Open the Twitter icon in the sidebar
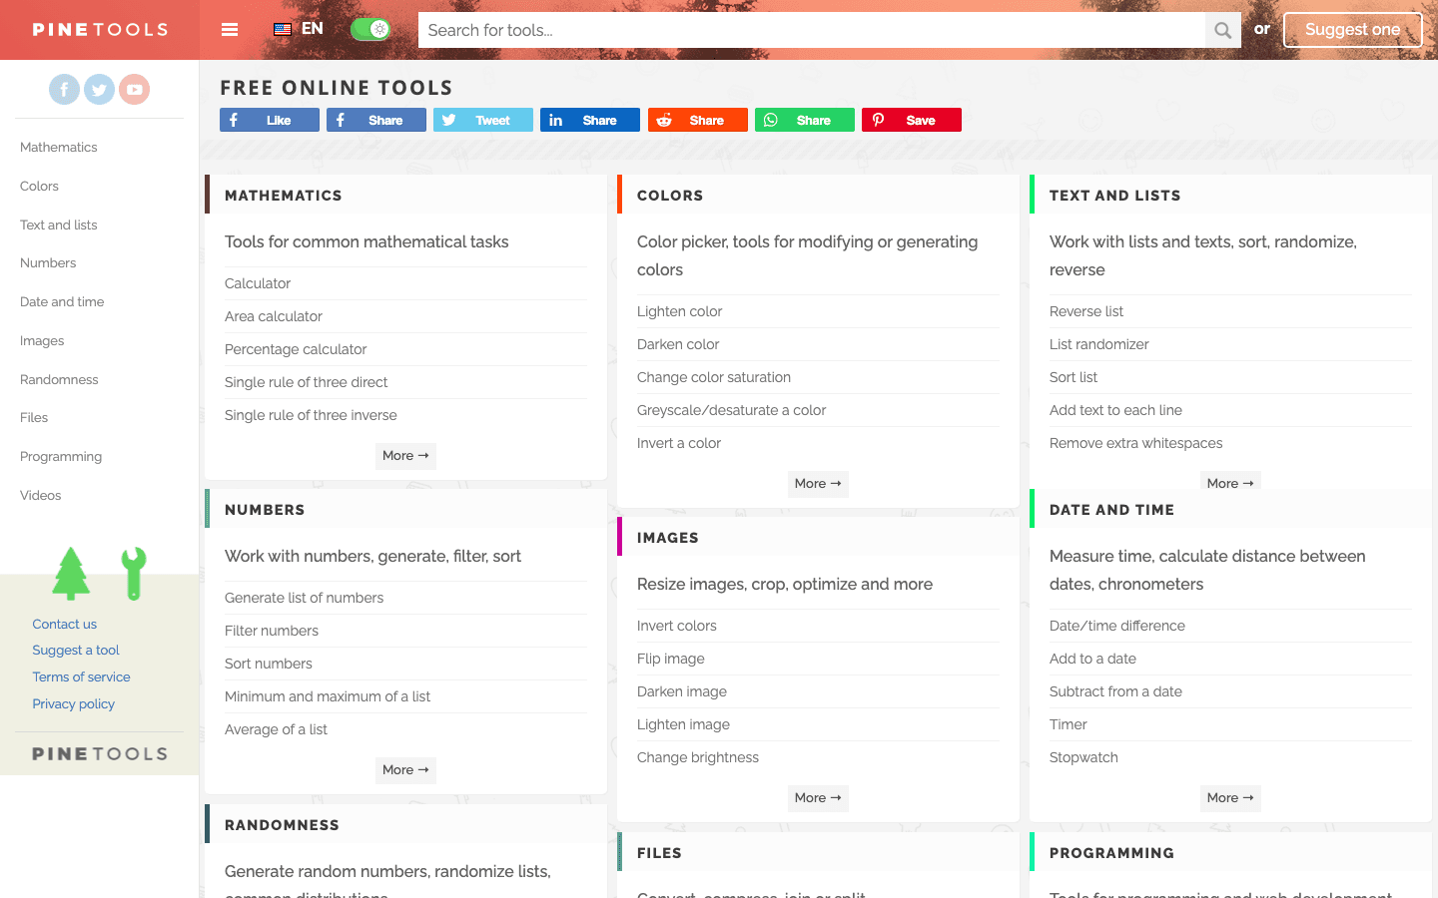 click(99, 89)
